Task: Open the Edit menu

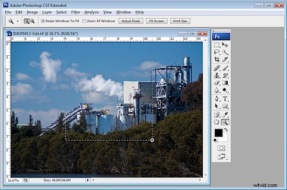Action: 19,12
